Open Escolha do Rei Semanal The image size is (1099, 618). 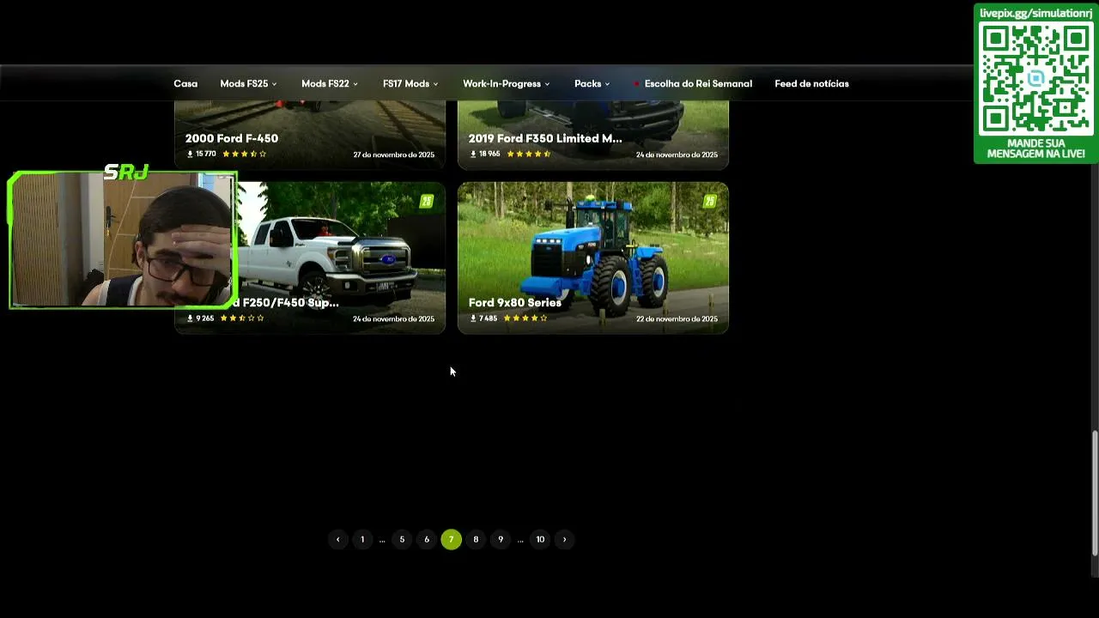pos(698,84)
